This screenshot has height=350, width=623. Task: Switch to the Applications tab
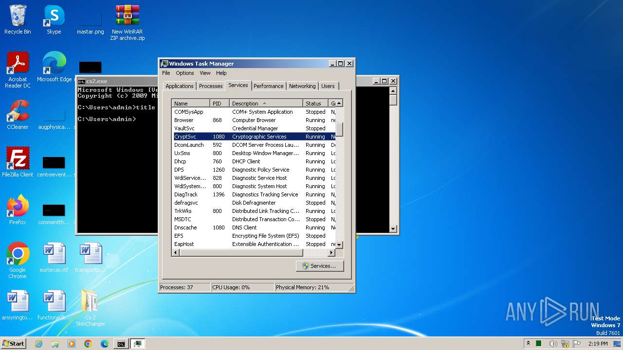click(x=180, y=86)
